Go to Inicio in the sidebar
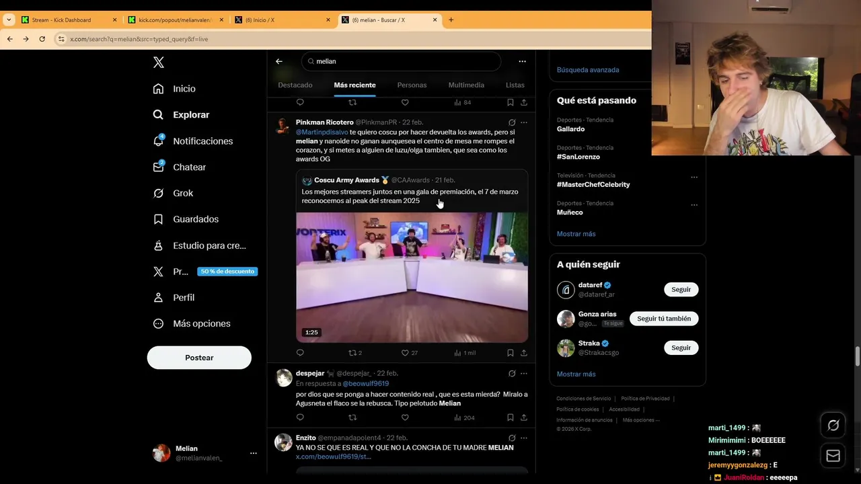Viewport: 861px width, 484px height. coord(174,89)
